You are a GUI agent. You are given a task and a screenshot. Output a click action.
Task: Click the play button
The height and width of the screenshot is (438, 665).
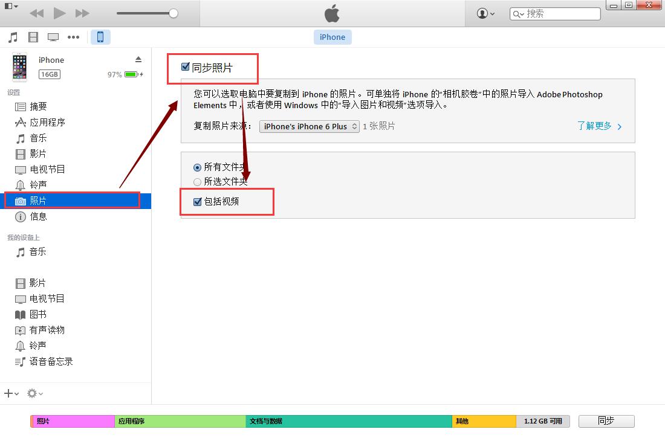[59, 13]
